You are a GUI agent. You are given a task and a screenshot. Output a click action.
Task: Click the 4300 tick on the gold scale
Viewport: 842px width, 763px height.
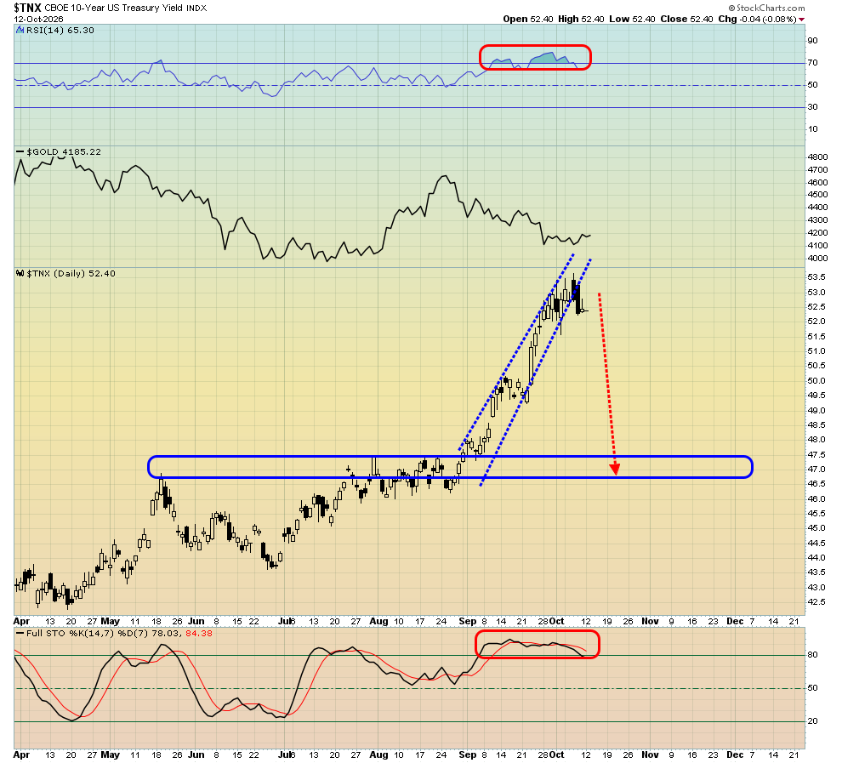point(818,219)
